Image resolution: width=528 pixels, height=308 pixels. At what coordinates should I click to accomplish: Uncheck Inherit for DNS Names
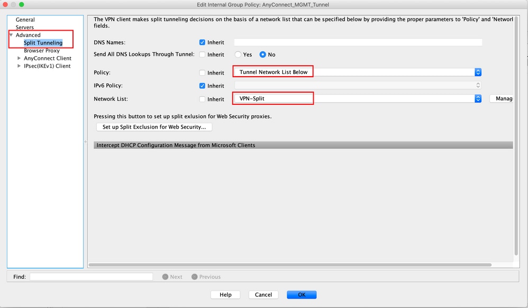coord(202,42)
